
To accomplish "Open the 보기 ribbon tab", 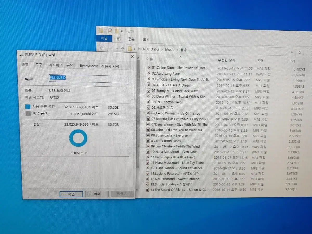I will (146, 39).
